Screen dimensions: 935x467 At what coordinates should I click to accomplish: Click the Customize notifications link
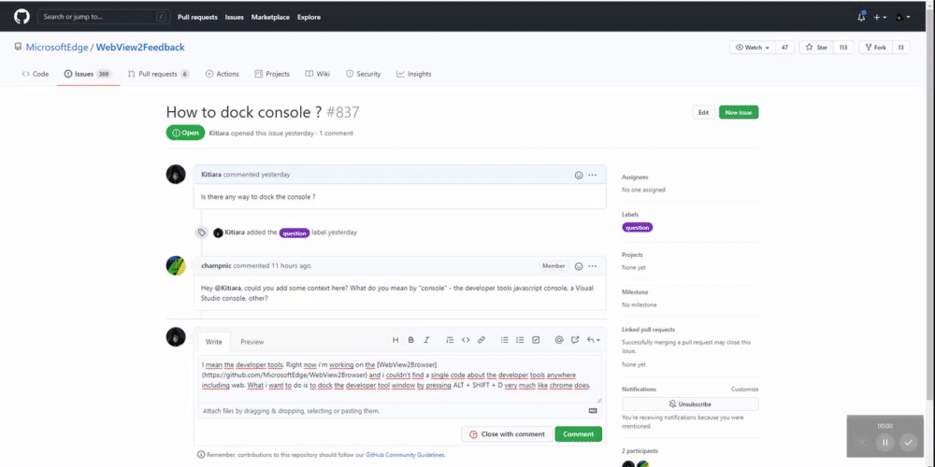tap(745, 389)
